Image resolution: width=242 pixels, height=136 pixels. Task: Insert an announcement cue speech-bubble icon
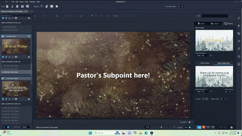click(x=28, y=6)
